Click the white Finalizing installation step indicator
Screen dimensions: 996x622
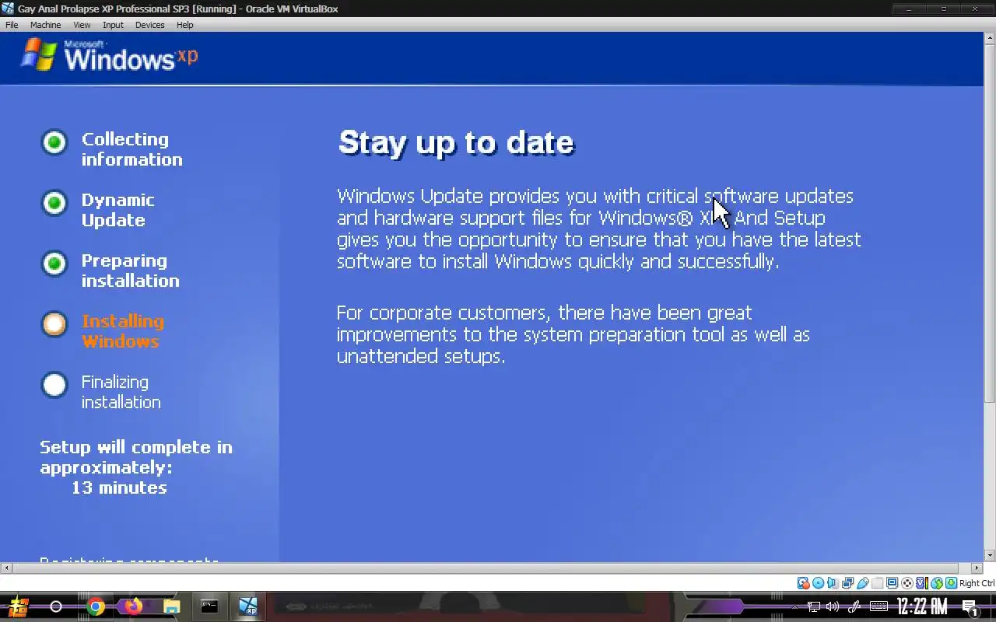point(54,385)
